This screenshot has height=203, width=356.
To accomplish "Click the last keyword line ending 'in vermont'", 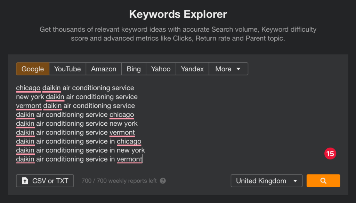I will click(x=79, y=159).
